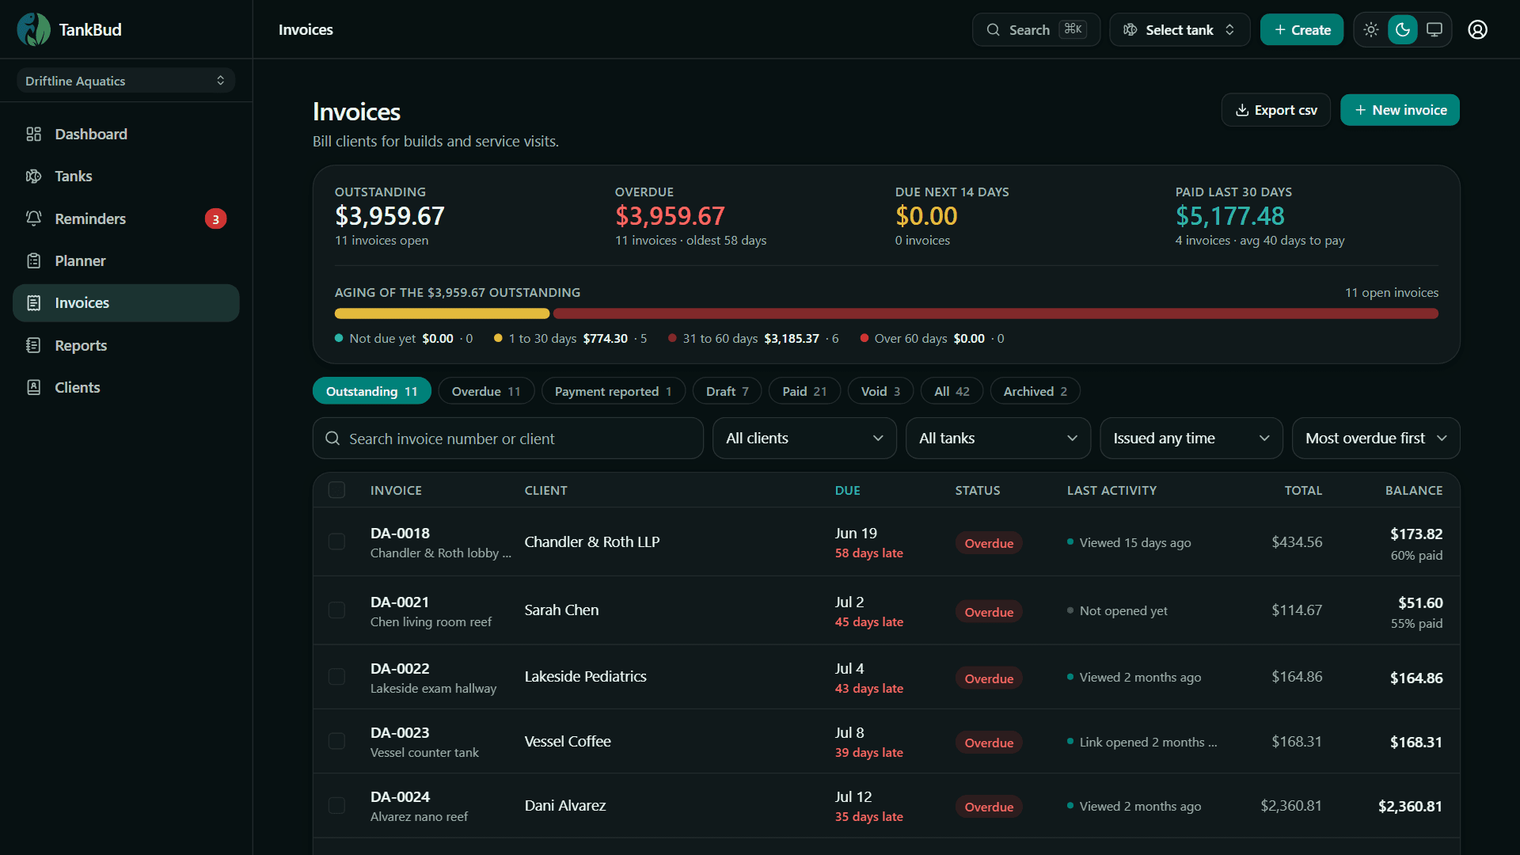Click the magnifier icon in invoice search
1520x855 pixels.
332,439
